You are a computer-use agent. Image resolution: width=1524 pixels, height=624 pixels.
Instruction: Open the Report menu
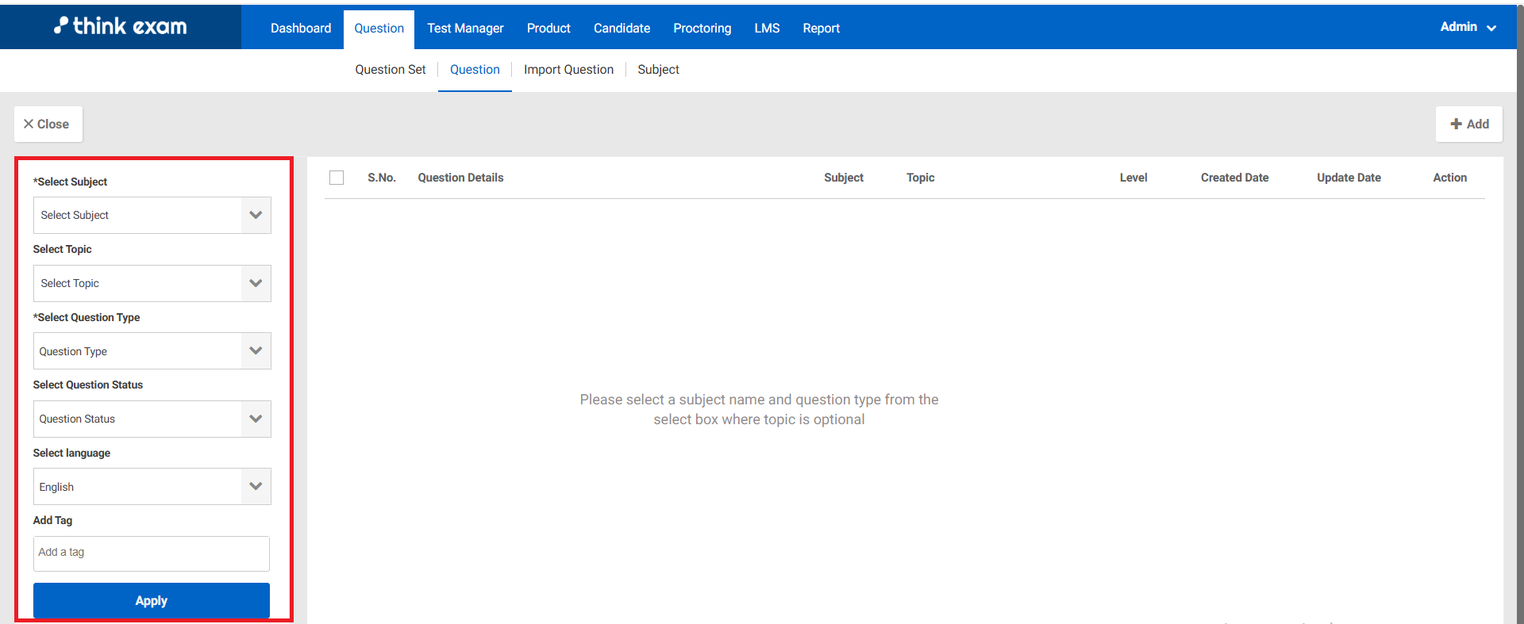821,29
